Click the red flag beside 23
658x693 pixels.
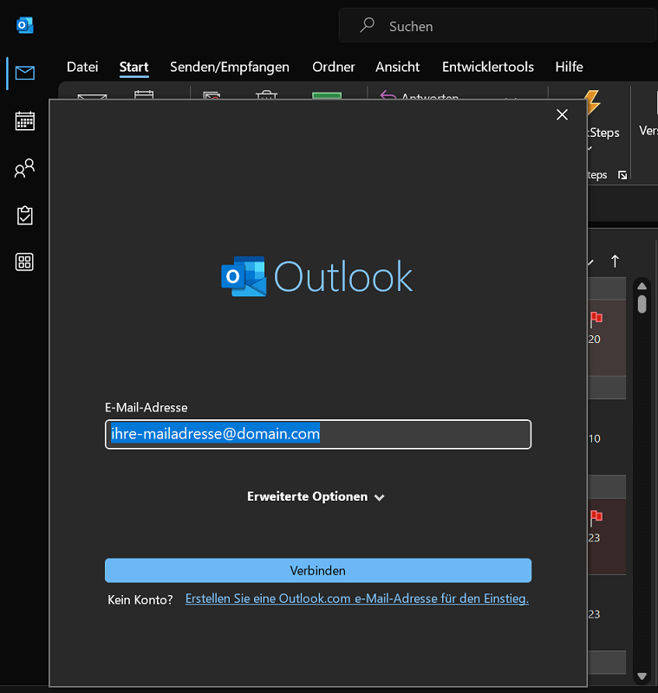[596, 517]
